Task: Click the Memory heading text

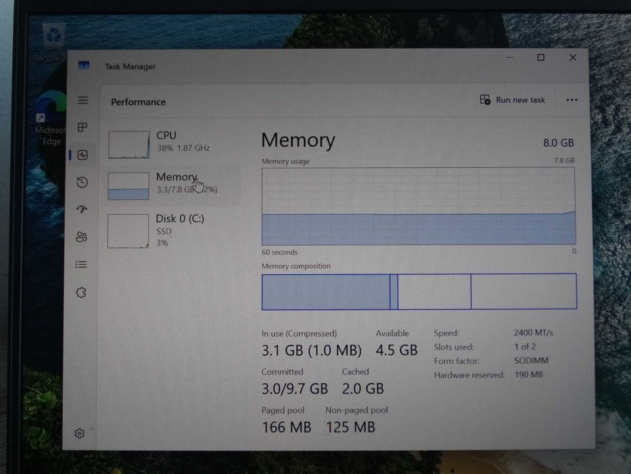Action: 298,140
